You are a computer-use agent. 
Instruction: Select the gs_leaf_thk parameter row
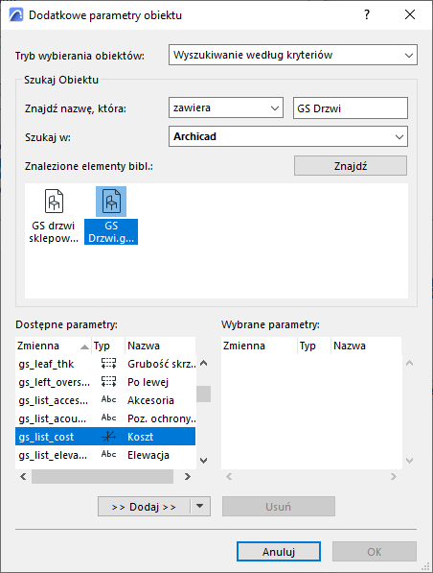coord(105,364)
